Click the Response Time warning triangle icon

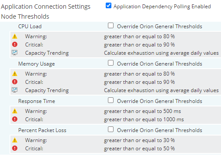click(15, 111)
